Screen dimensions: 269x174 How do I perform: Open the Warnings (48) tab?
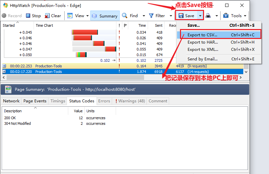point(130,101)
